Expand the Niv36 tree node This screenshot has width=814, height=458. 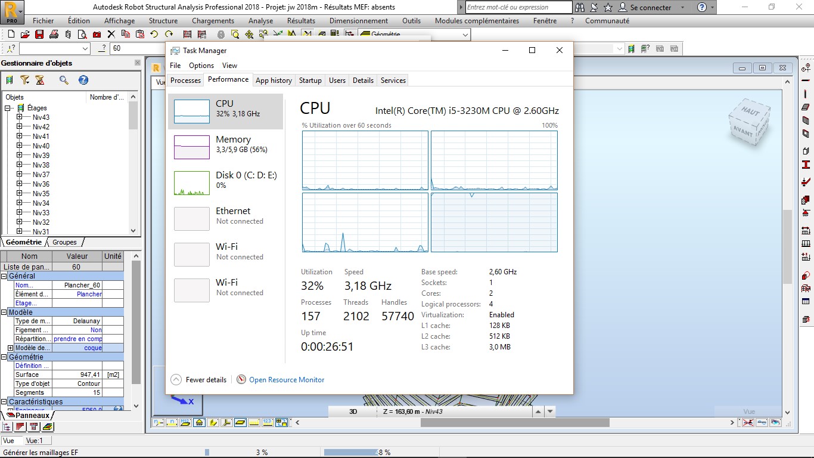(x=19, y=184)
